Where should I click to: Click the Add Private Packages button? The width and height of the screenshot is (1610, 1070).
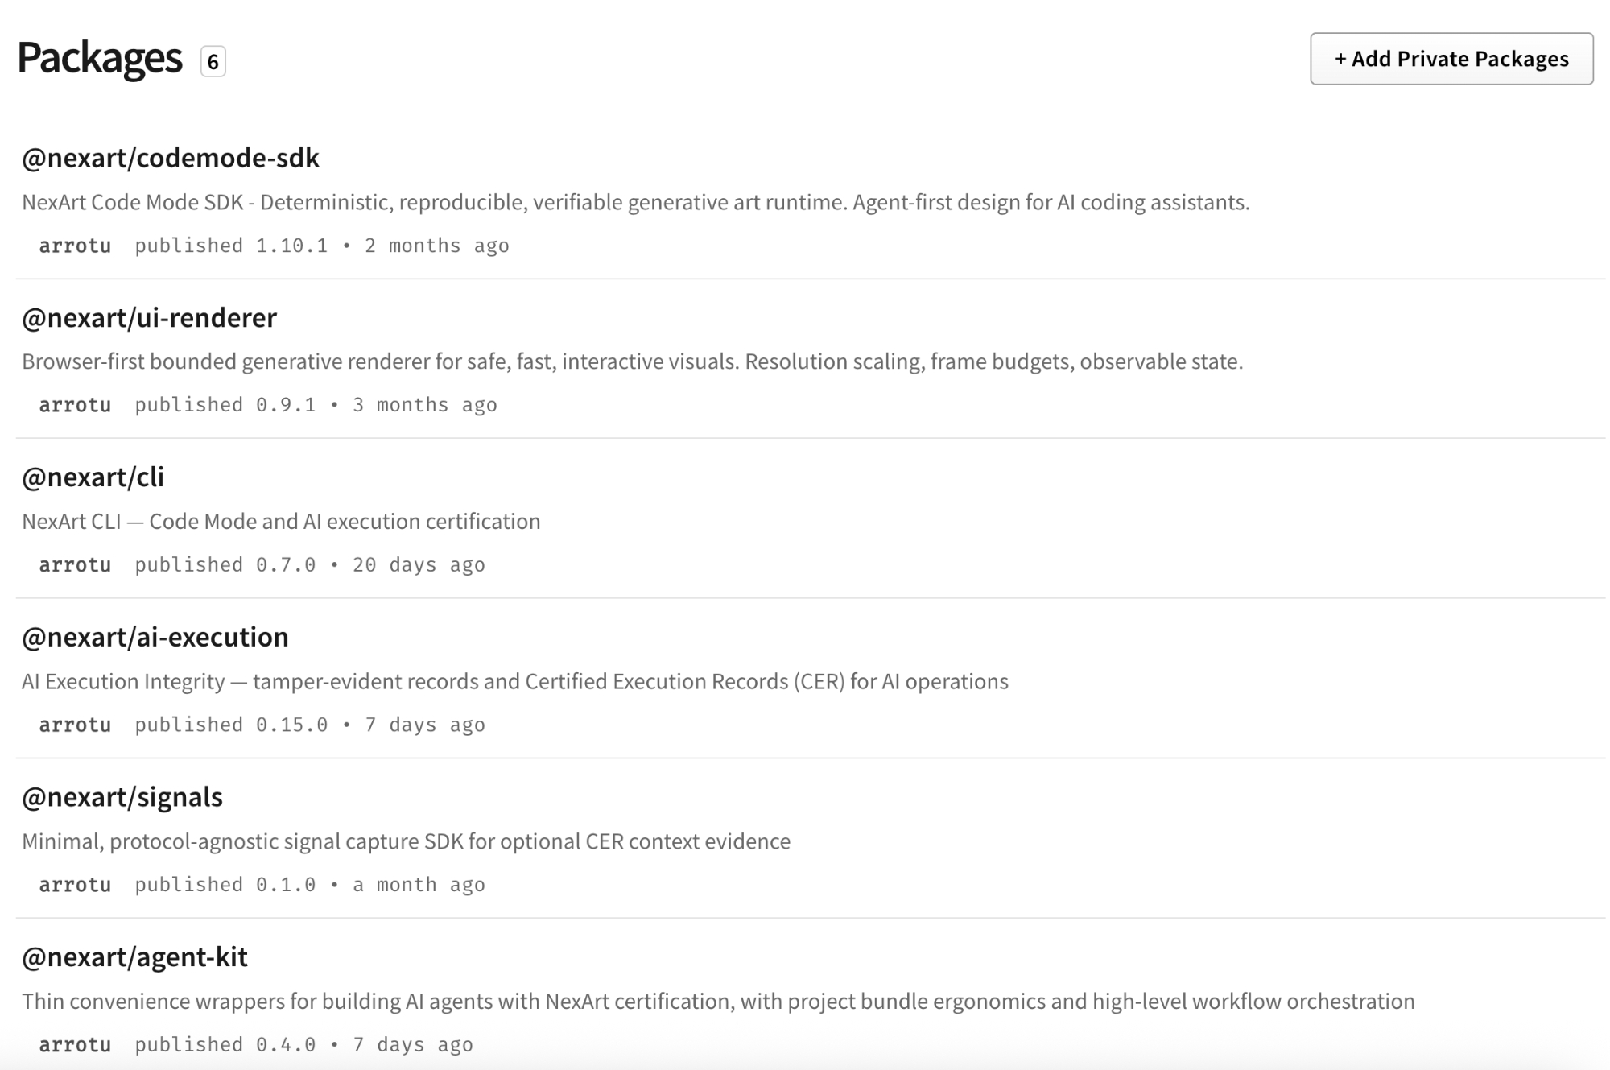[1451, 59]
